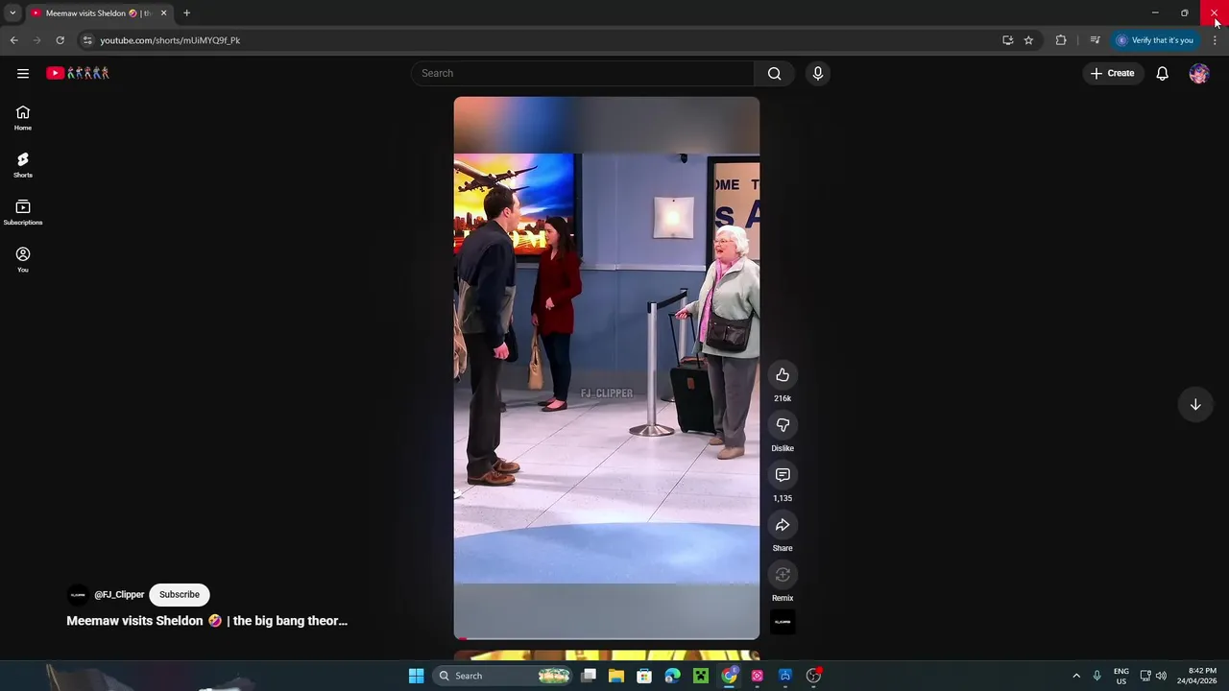Click the system tray microphone icon
This screenshot has height=691, width=1229.
coord(1096,676)
